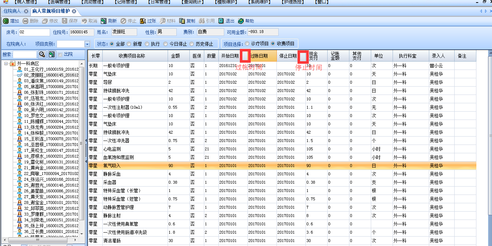The height and width of the screenshot is (246, 492).
Task: Open the 项目类别 dropdown
Action: tap(87, 44)
